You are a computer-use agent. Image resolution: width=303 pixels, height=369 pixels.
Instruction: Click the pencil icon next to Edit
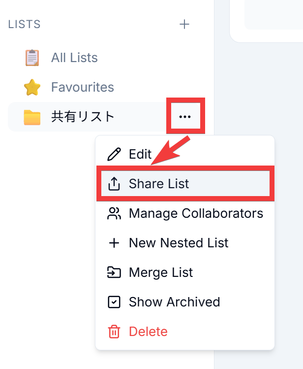pos(114,154)
